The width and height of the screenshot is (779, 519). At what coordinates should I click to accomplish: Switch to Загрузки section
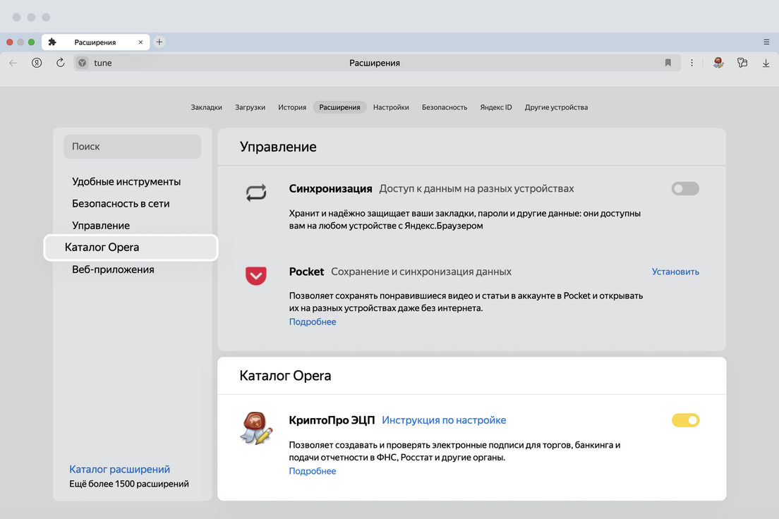coord(250,107)
